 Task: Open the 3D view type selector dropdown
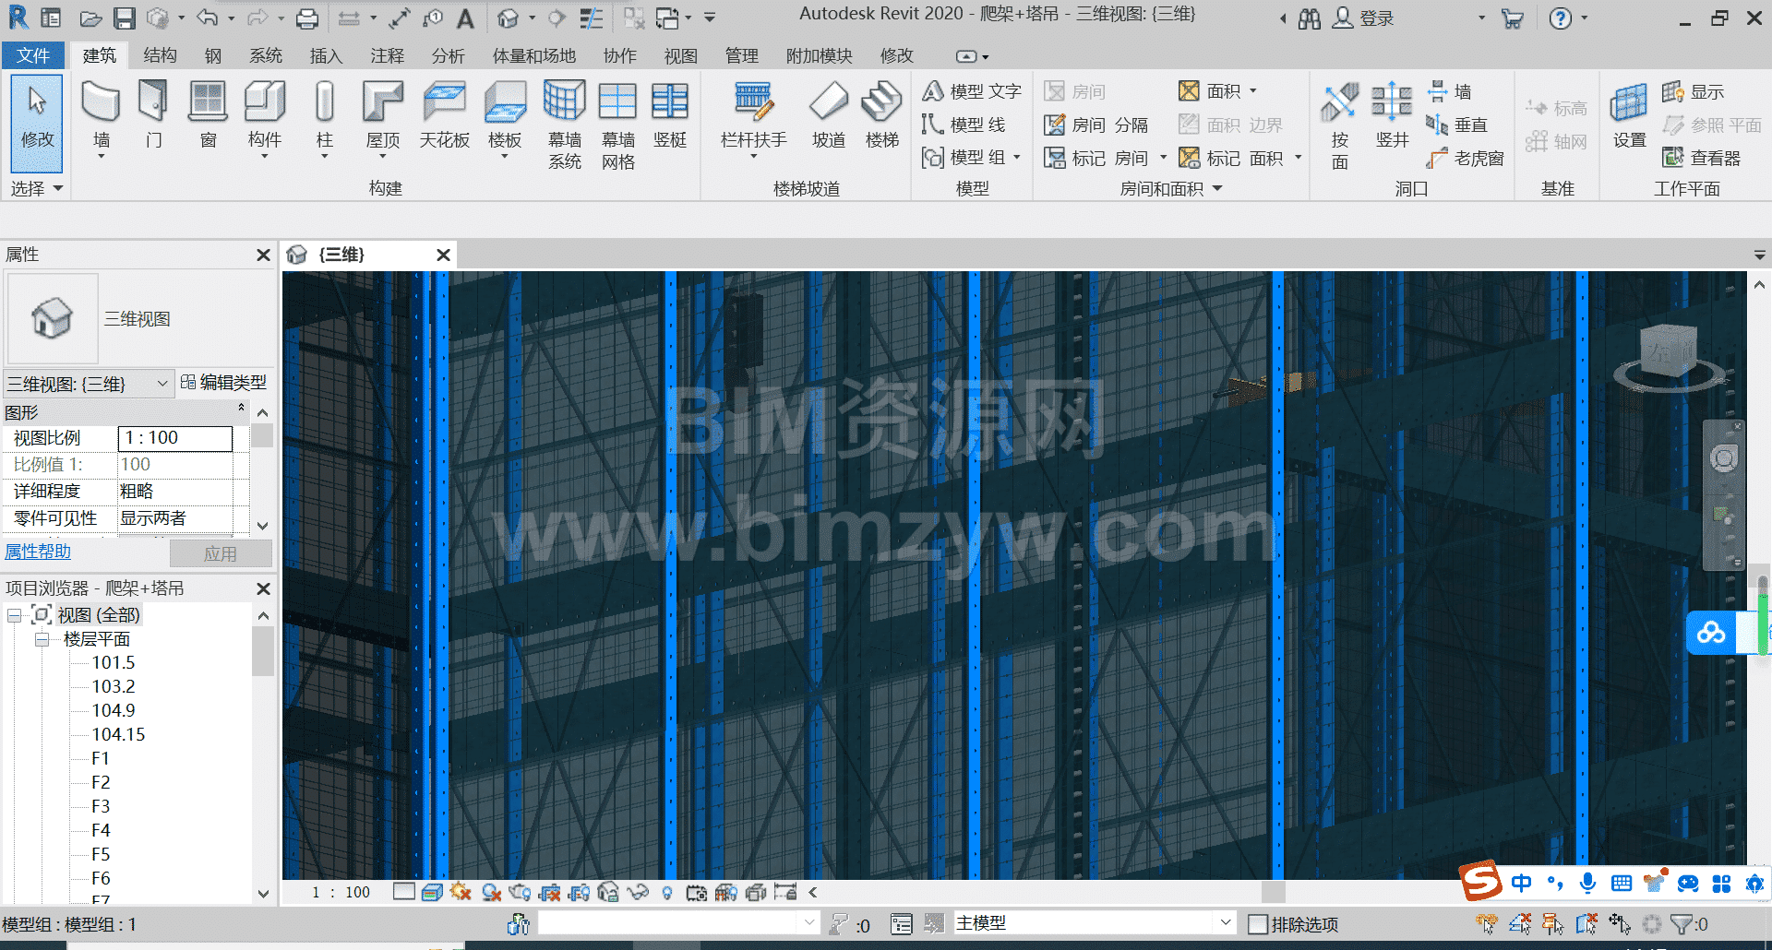click(x=90, y=384)
